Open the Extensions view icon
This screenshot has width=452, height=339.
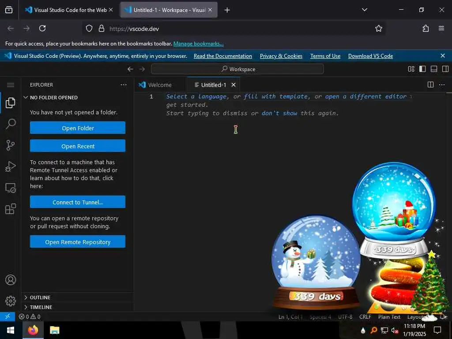11,209
